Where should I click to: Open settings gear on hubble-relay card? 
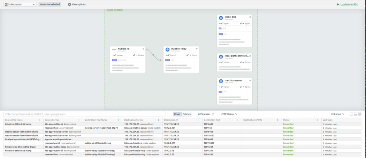[197, 49]
